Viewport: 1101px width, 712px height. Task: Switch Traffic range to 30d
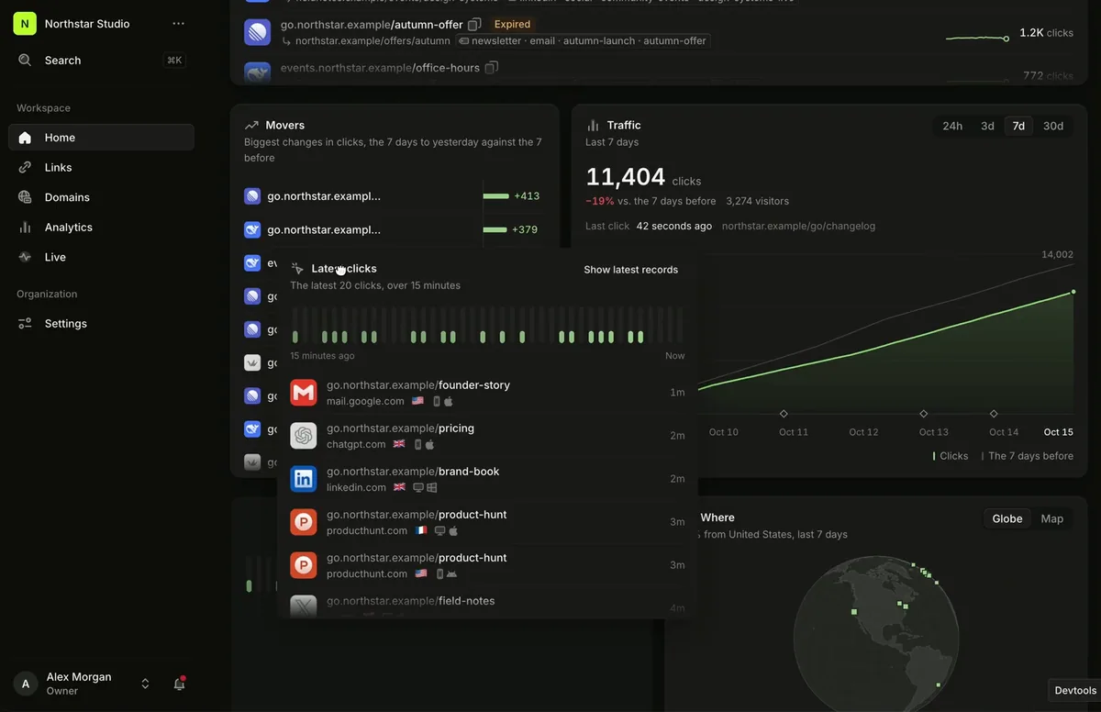(1053, 127)
